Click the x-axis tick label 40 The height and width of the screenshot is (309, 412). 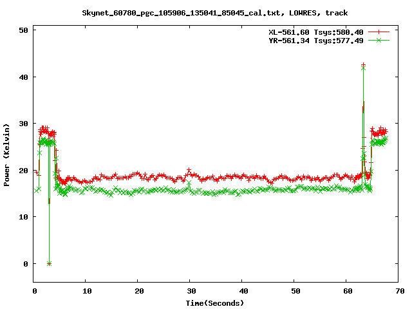[243, 291]
